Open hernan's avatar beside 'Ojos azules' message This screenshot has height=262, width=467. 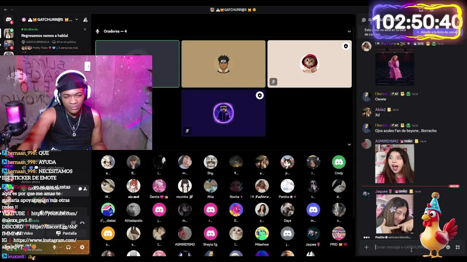(x=366, y=128)
